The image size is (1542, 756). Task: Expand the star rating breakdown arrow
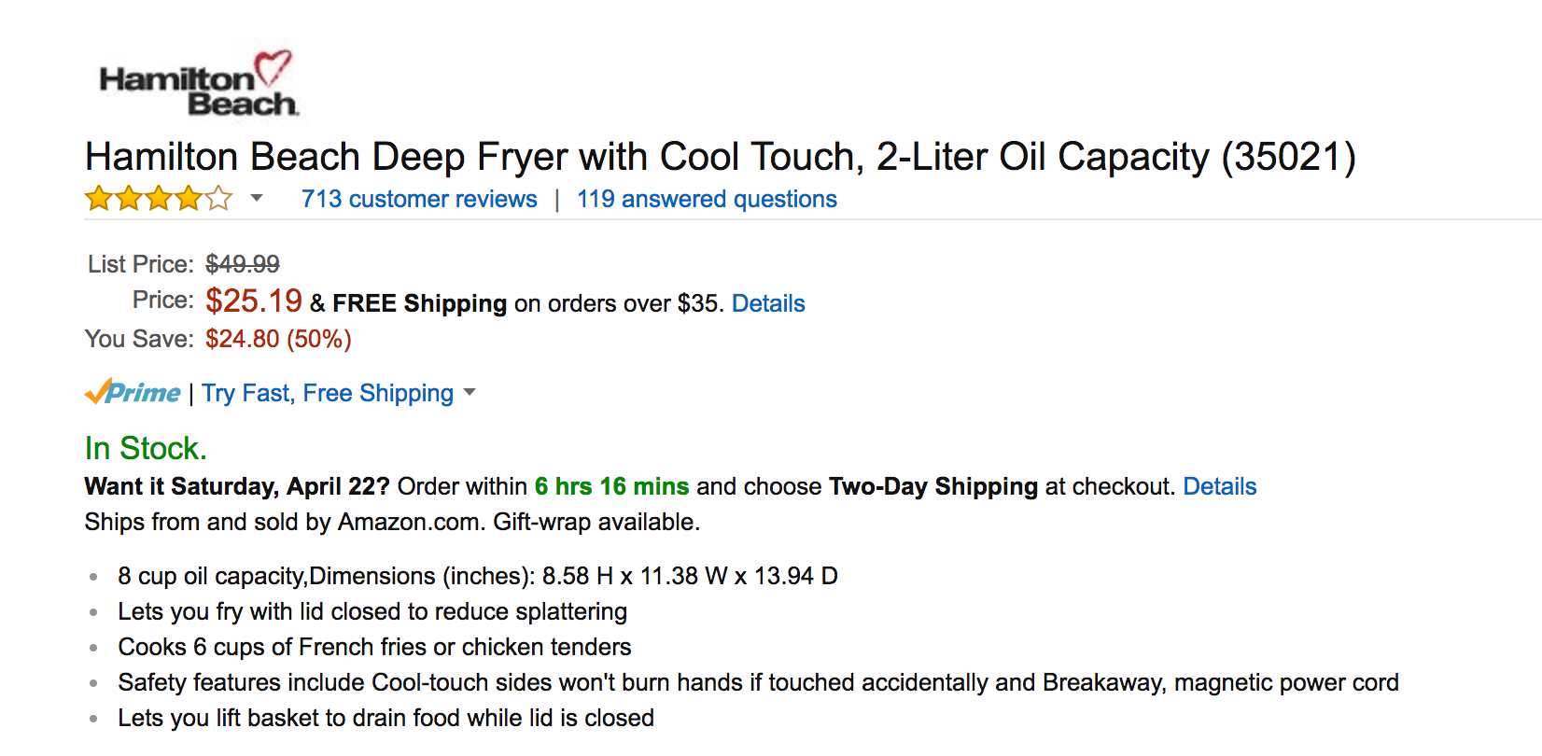257,199
